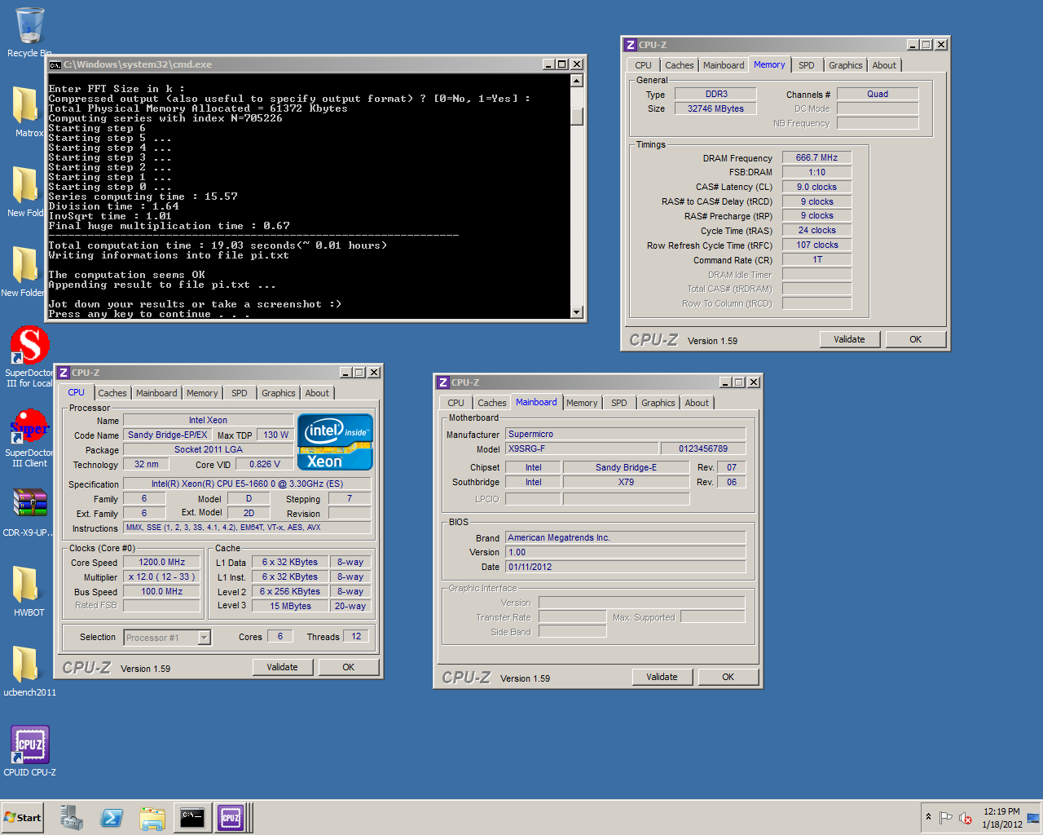Viewport: 1043px width, 835px height.
Task: Open Graphics tab in CPU window
Action: pyautogui.click(x=279, y=393)
